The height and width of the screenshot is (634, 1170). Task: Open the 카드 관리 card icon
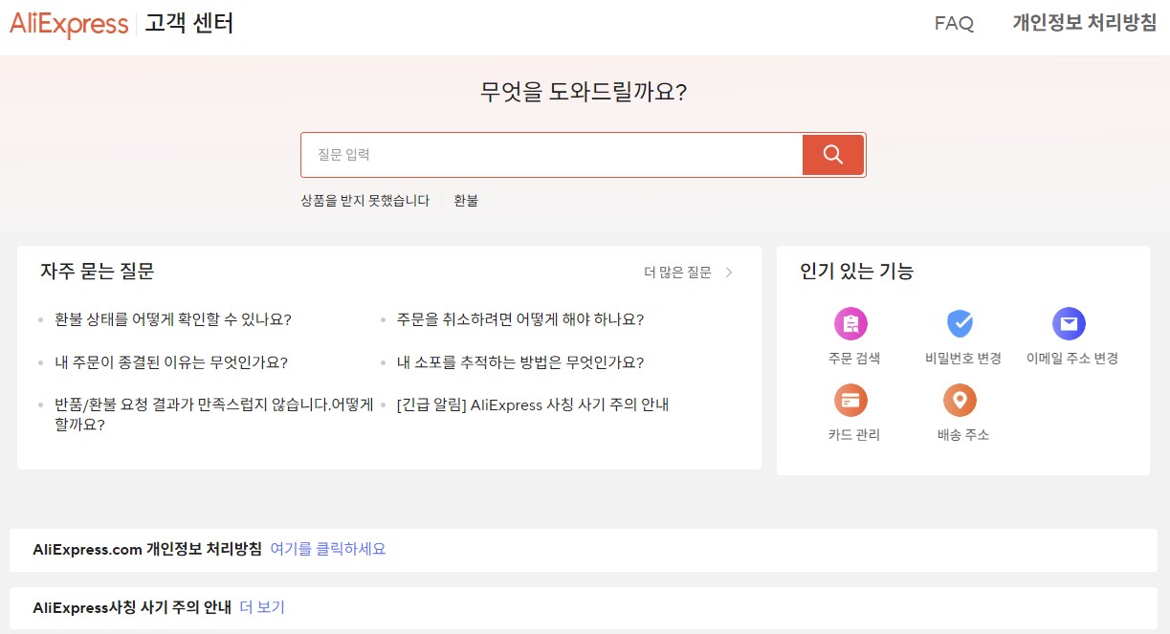pos(850,400)
